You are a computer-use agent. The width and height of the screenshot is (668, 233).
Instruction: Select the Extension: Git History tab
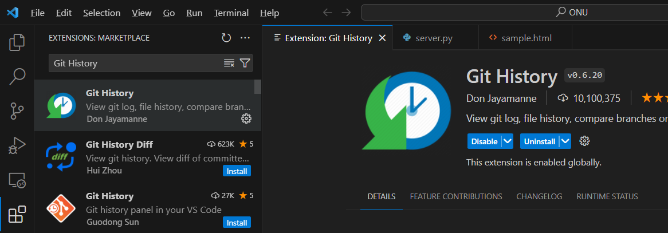(x=328, y=38)
